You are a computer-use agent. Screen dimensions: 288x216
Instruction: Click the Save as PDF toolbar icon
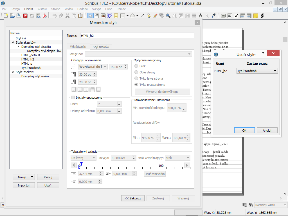pos(44,16)
